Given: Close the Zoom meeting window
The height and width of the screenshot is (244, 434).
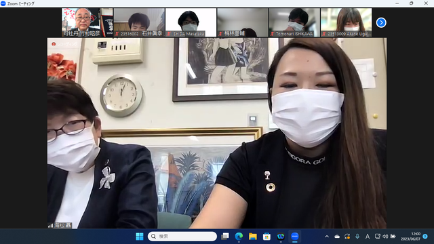Looking at the screenshot, I should [426, 3].
